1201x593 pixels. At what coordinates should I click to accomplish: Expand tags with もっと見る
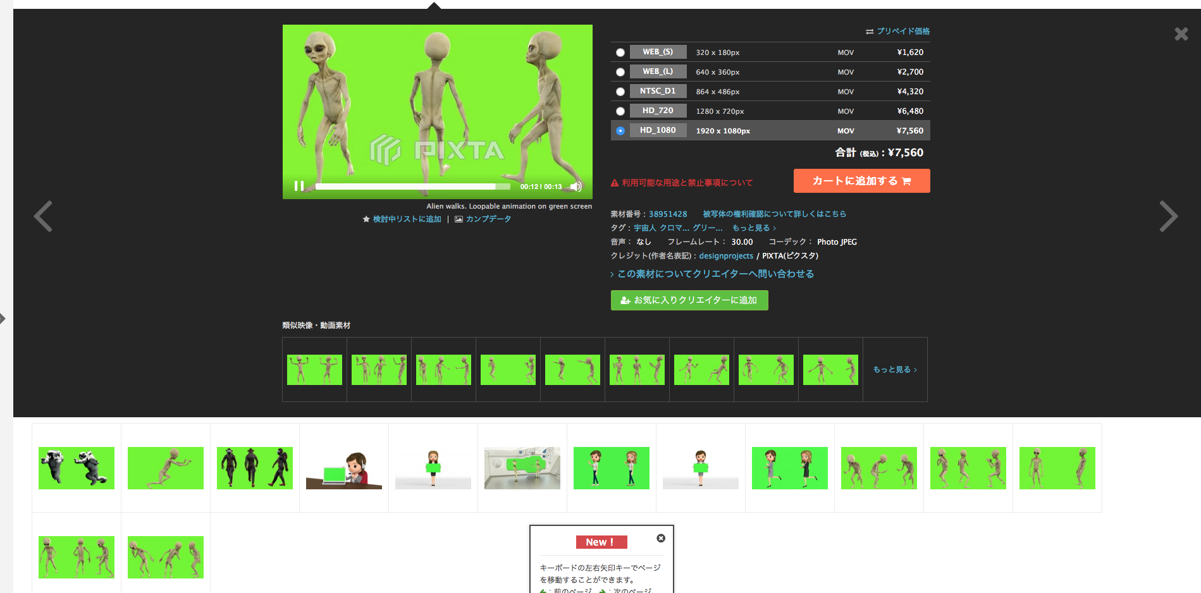[x=754, y=228]
